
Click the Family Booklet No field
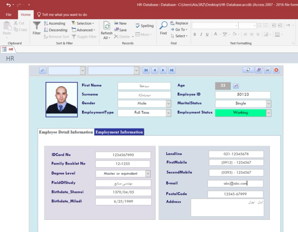(x=122, y=164)
